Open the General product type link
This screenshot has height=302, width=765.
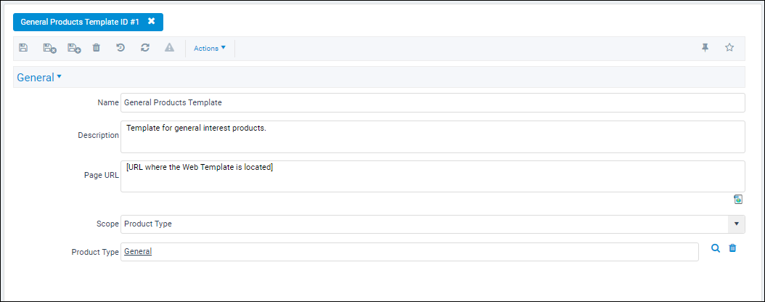pos(138,252)
